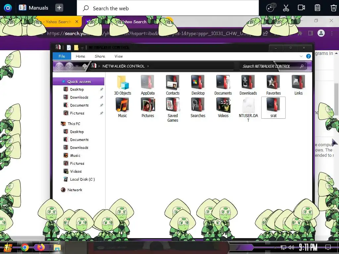Open the Home ribbon tab
The image size is (339, 254).
point(80,56)
